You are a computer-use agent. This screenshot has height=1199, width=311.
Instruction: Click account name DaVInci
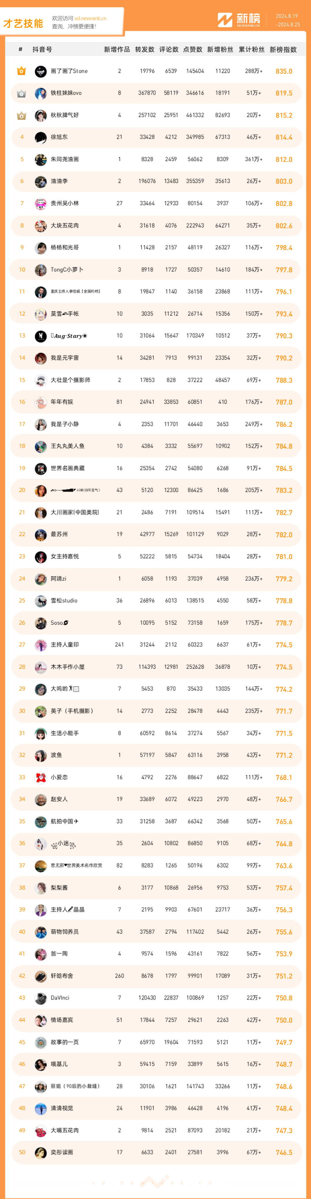pos(60,997)
